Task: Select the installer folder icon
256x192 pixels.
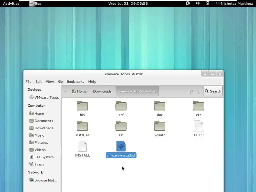Action: tap(82, 126)
